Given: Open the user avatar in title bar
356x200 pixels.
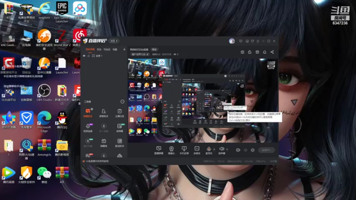Looking at the screenshot, I should 232,41.
